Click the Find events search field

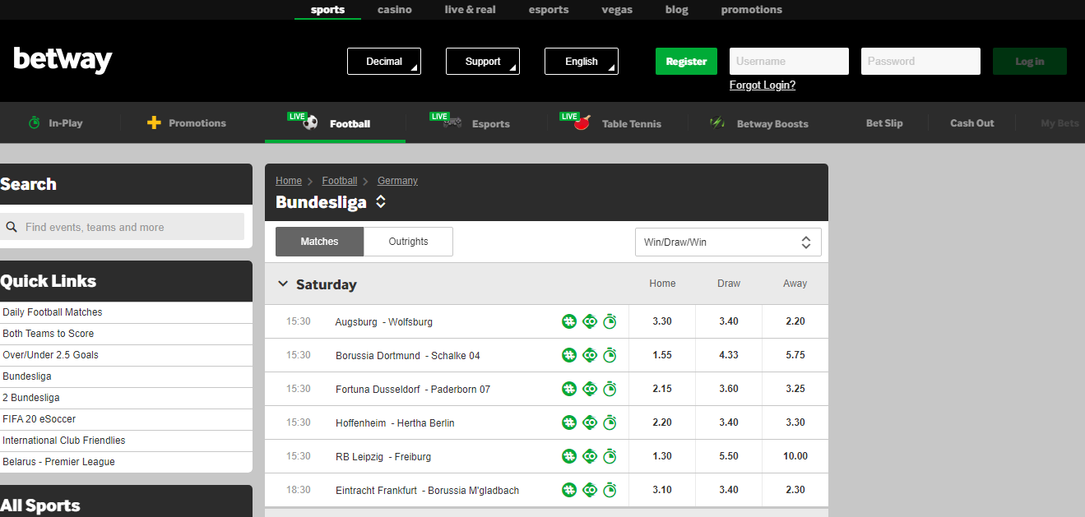[x=132, y=227]
